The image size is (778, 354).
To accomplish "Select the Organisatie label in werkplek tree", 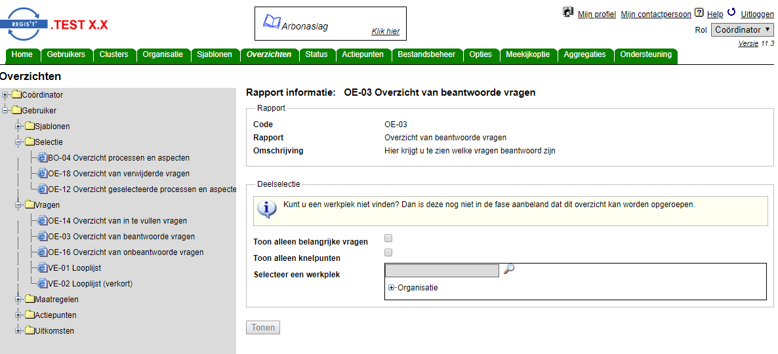I will 418,288.
